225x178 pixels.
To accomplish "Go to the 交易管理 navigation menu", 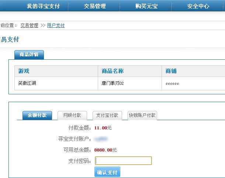I will pyautogui.click(x=94, y=6).
